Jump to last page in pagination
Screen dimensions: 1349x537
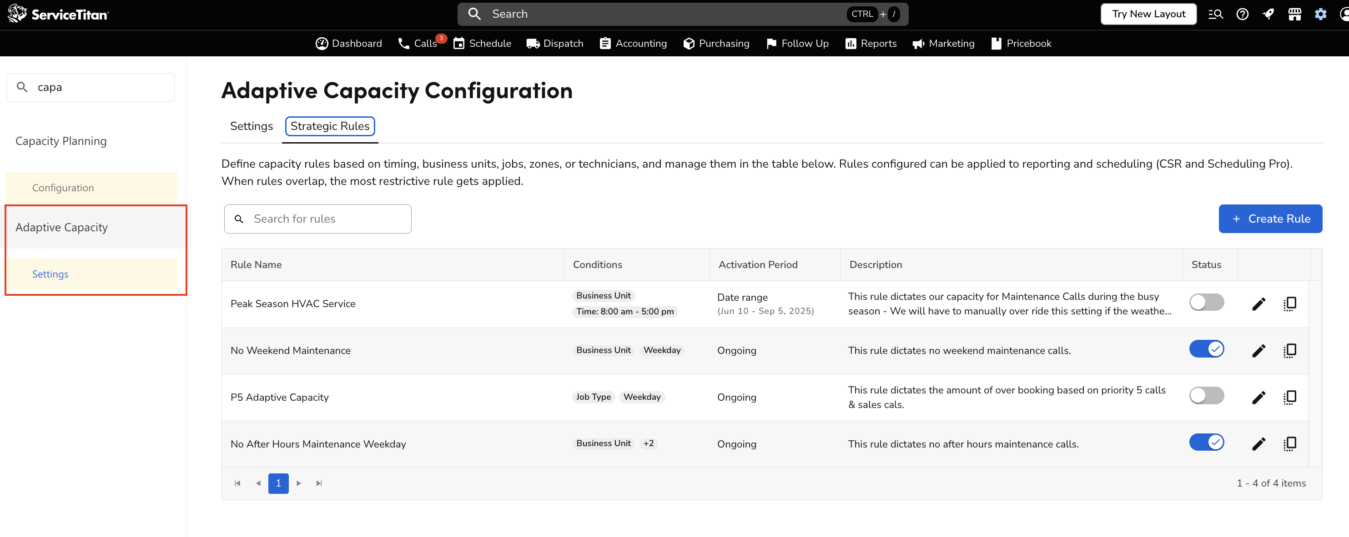click(x=319, y=483)
